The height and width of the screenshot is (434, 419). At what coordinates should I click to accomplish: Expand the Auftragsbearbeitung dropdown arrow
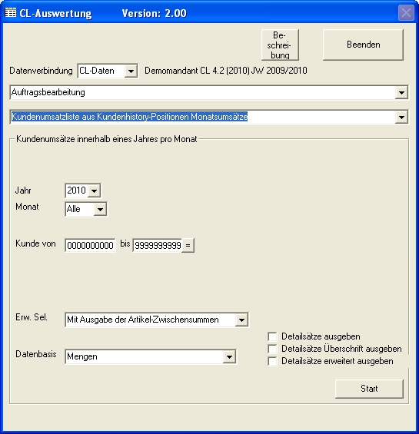tap(401, 93)
